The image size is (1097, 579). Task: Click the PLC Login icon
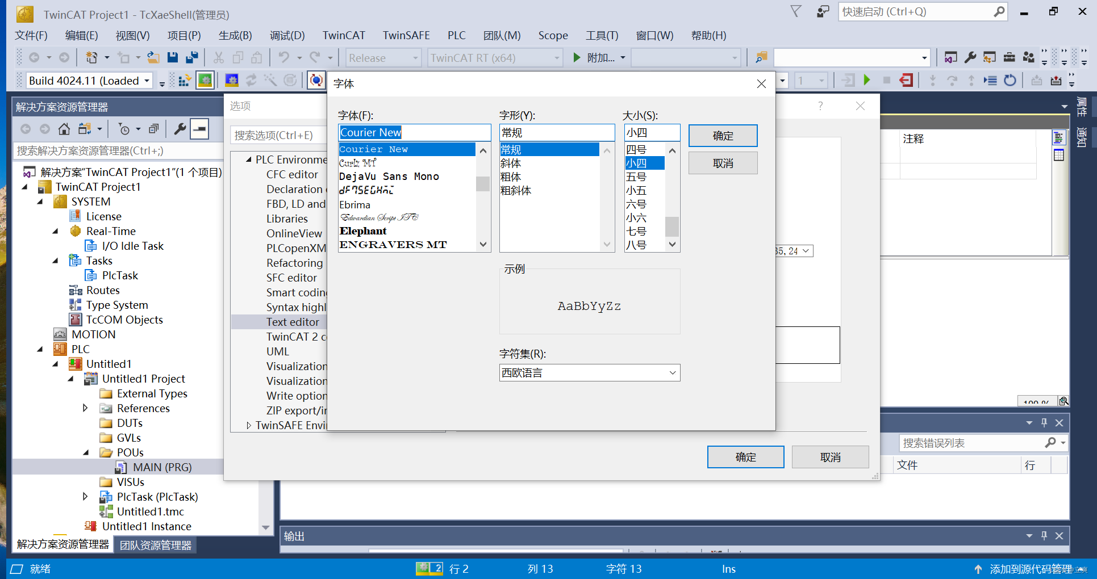[x=848, y=81]
